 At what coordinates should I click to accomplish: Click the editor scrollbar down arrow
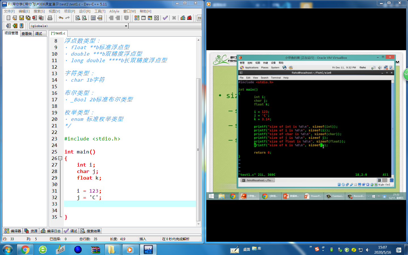198,224
